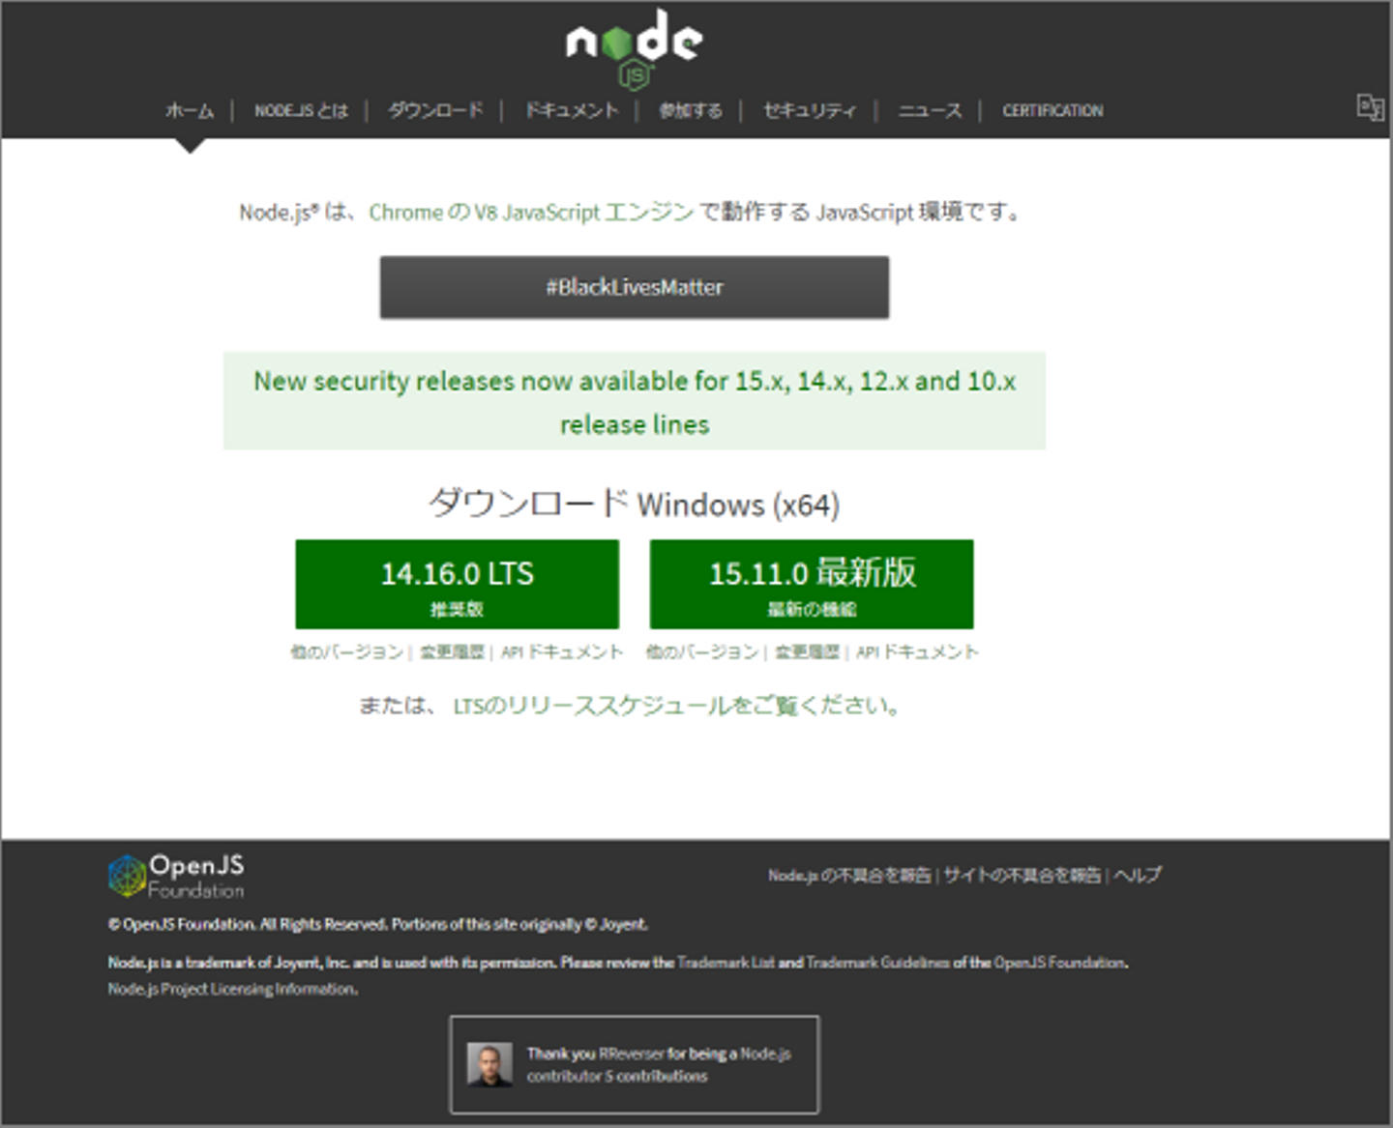Open the language translation icon in the header
The width and height of the screenshot is (1393, 1128).
1370,107
